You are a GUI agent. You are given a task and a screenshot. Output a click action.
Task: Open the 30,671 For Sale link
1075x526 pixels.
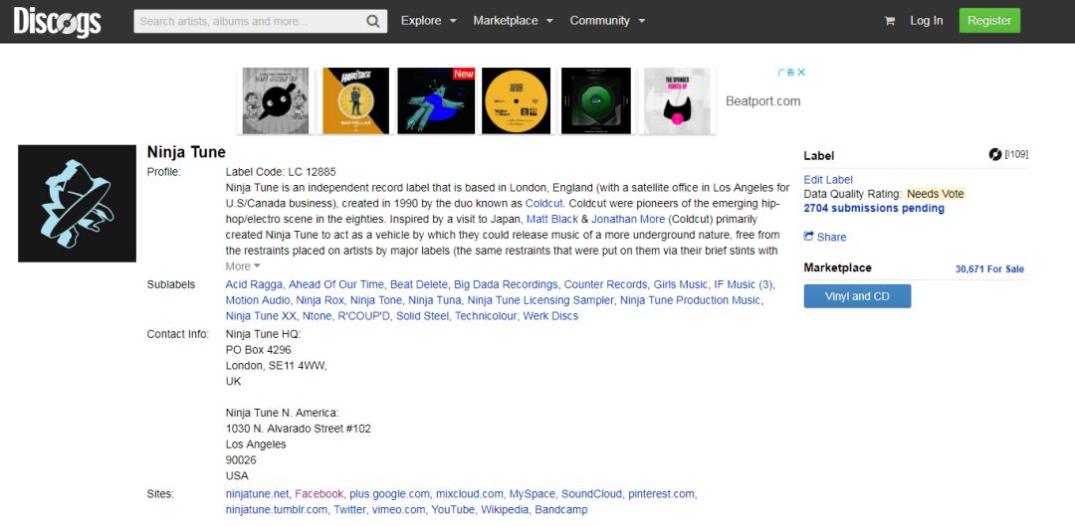pos(988,269)
